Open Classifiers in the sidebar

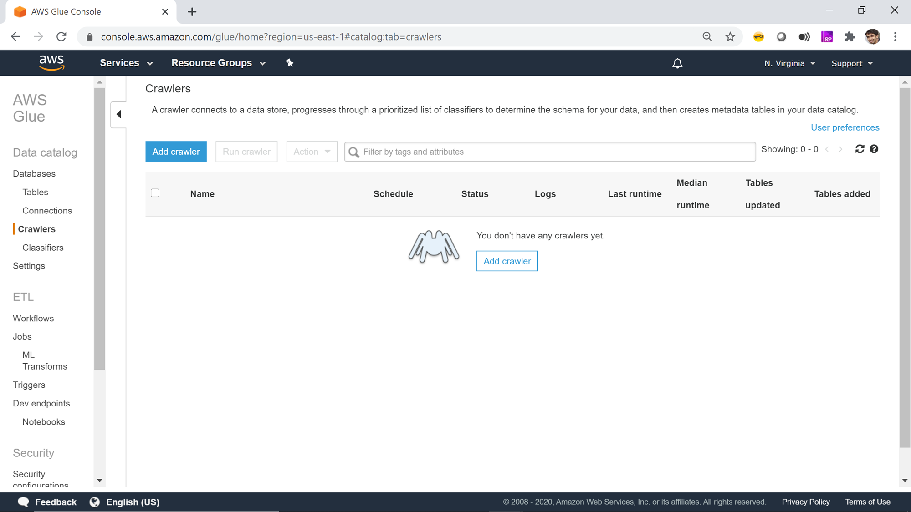(43, 248)
